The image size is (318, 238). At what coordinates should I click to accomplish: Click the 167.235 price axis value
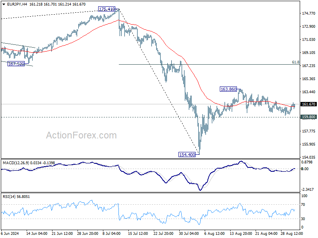(308, 66)
